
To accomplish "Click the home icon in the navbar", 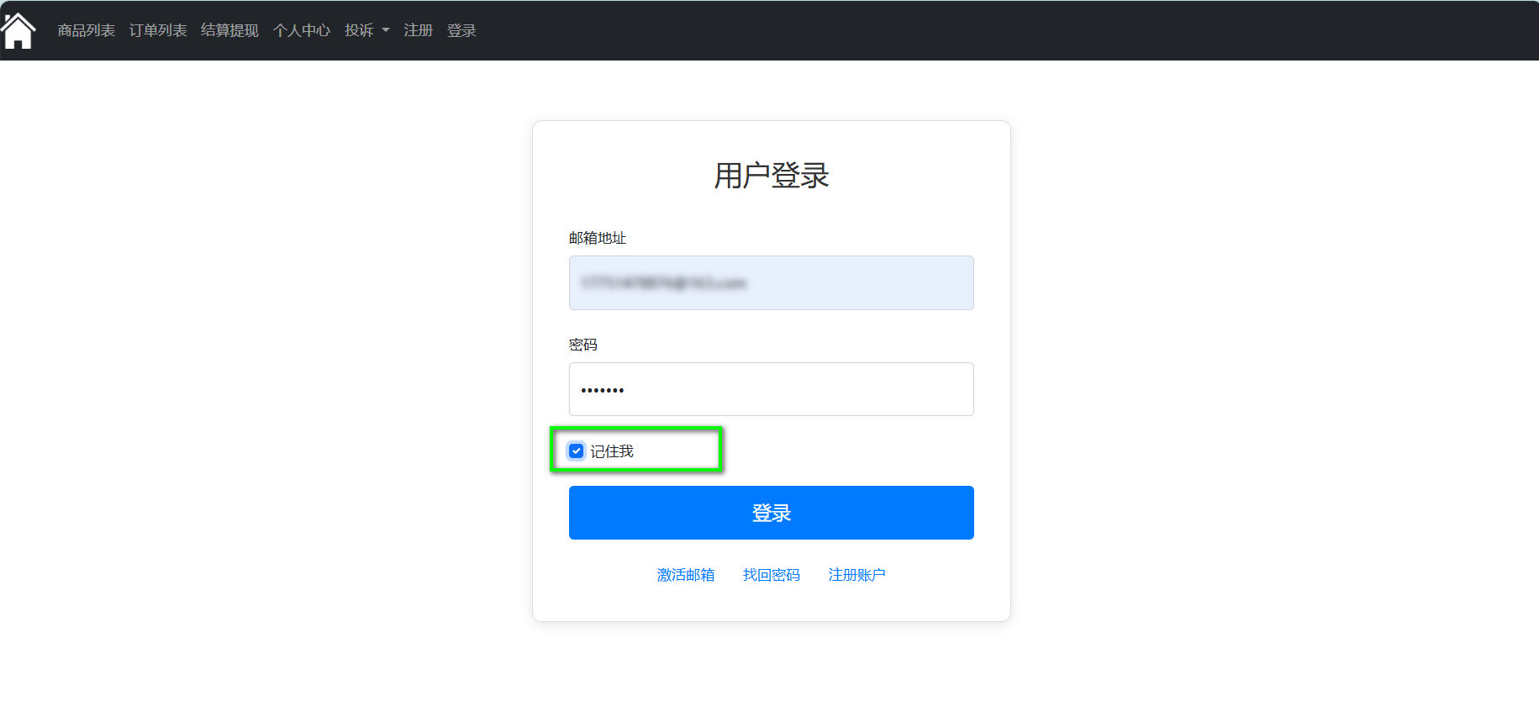I will point(18,31).
